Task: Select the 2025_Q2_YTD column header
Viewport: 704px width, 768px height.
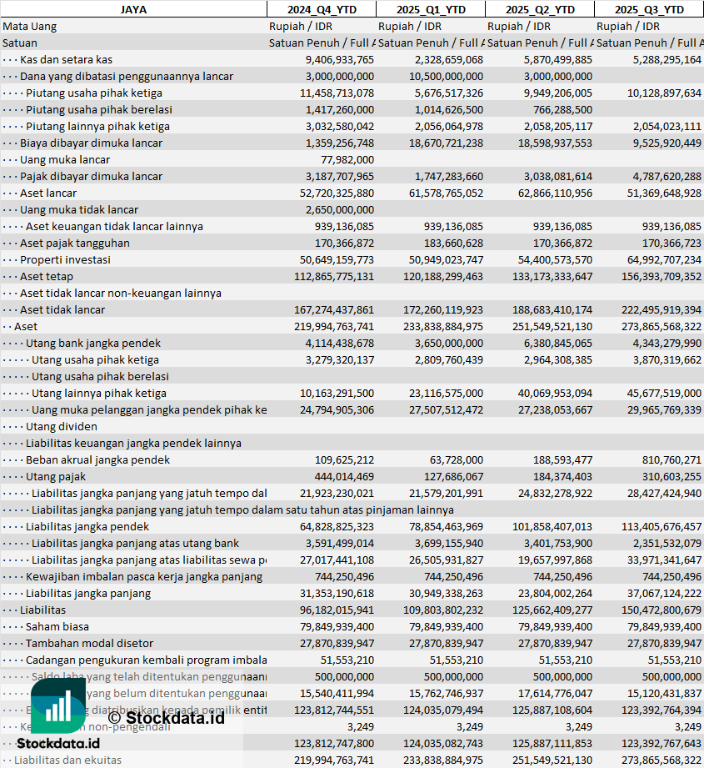Action: [x=540, y=9]
